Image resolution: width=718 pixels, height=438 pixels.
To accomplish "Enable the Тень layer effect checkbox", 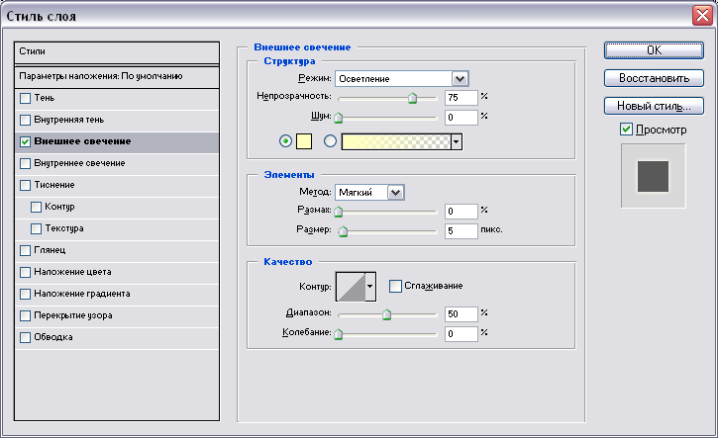I will tap(25, 98).
